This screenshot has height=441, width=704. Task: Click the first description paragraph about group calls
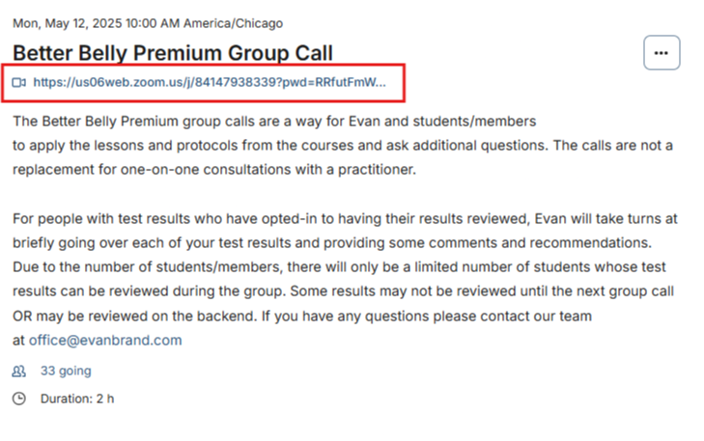pyautogui.click(x=343, y=146)
